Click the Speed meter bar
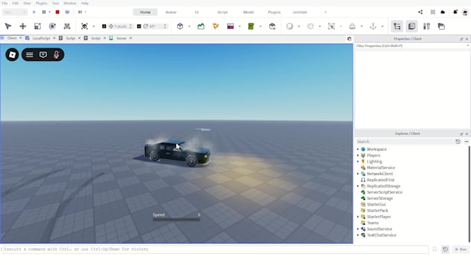Viewport: 471px width, 265px height. 177,220
